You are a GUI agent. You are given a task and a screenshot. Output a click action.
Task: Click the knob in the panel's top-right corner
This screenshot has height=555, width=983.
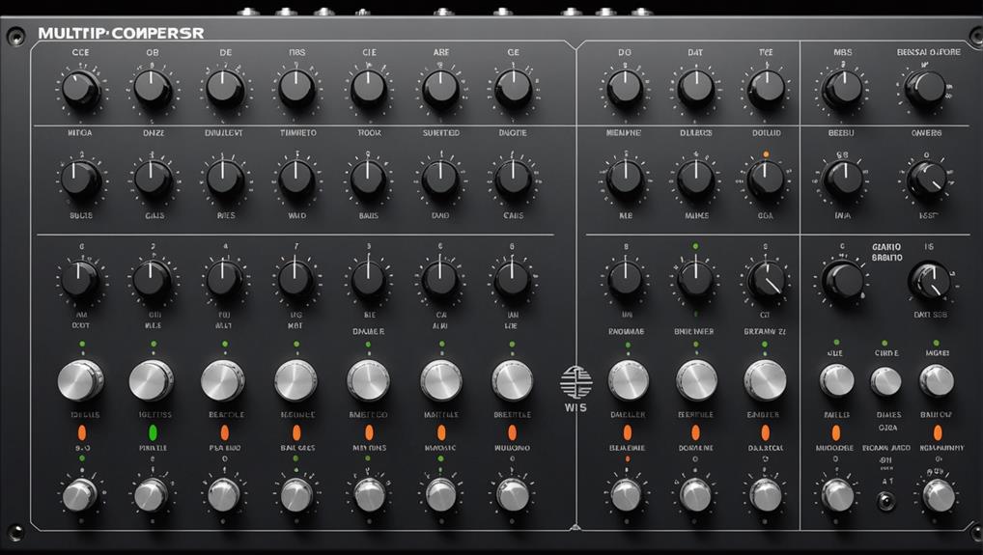tap(925, 89)
